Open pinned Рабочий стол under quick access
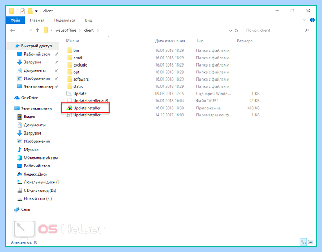The height and width of the screenshot is (252, 322). (37, 54)
